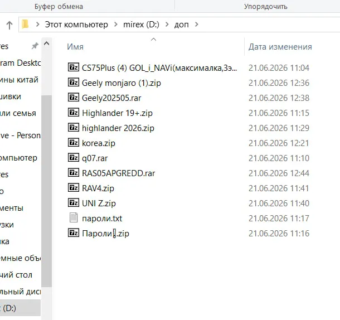Select file name CS75Plus (4) GOL_i_NAVi

(159, 68)
